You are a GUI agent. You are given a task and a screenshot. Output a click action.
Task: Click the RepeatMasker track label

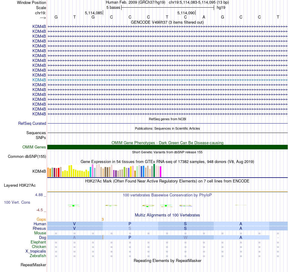(x=33, y=265)
